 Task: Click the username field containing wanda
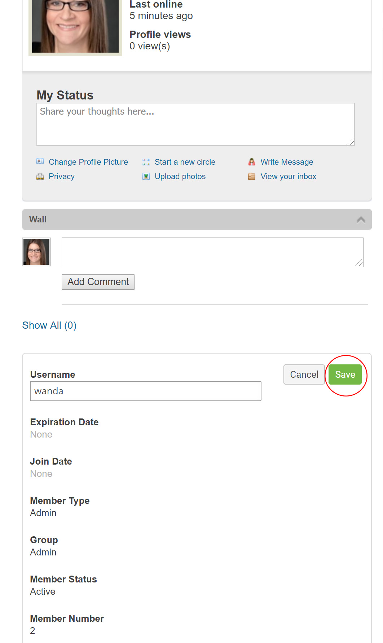coord(145,391)
